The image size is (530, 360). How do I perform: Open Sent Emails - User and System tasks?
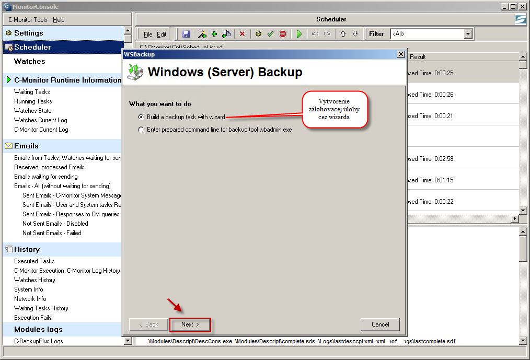click(72, 205)
